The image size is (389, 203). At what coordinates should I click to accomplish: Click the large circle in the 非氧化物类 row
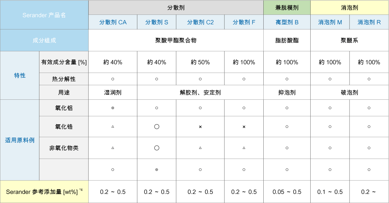157,148
